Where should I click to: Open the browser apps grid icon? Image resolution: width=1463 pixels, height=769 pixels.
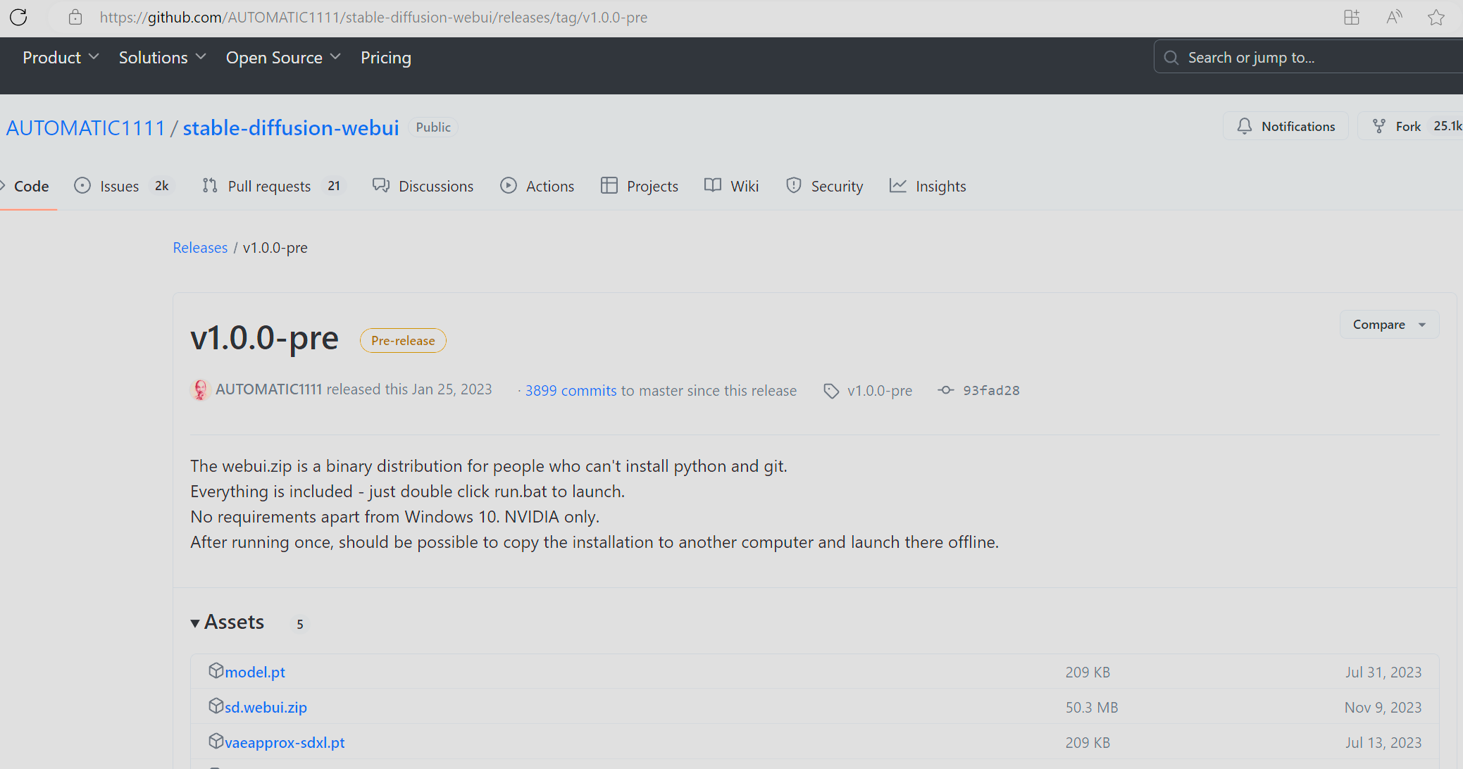click(x=1351, y=17)
